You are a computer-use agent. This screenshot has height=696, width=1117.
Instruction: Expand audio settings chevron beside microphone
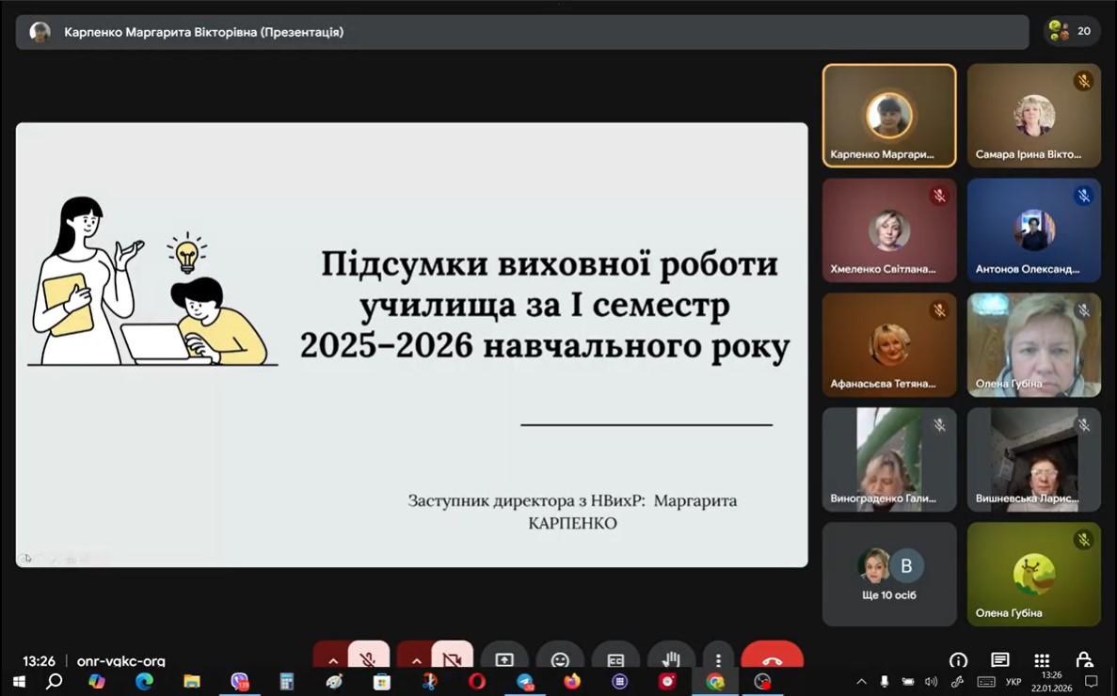[332, 660]
